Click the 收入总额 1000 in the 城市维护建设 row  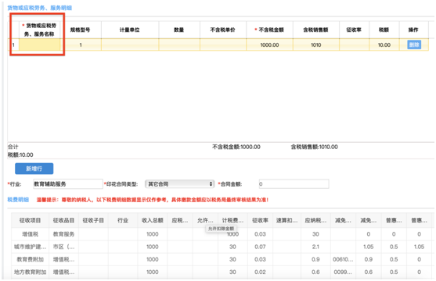[x=152, y=247]
